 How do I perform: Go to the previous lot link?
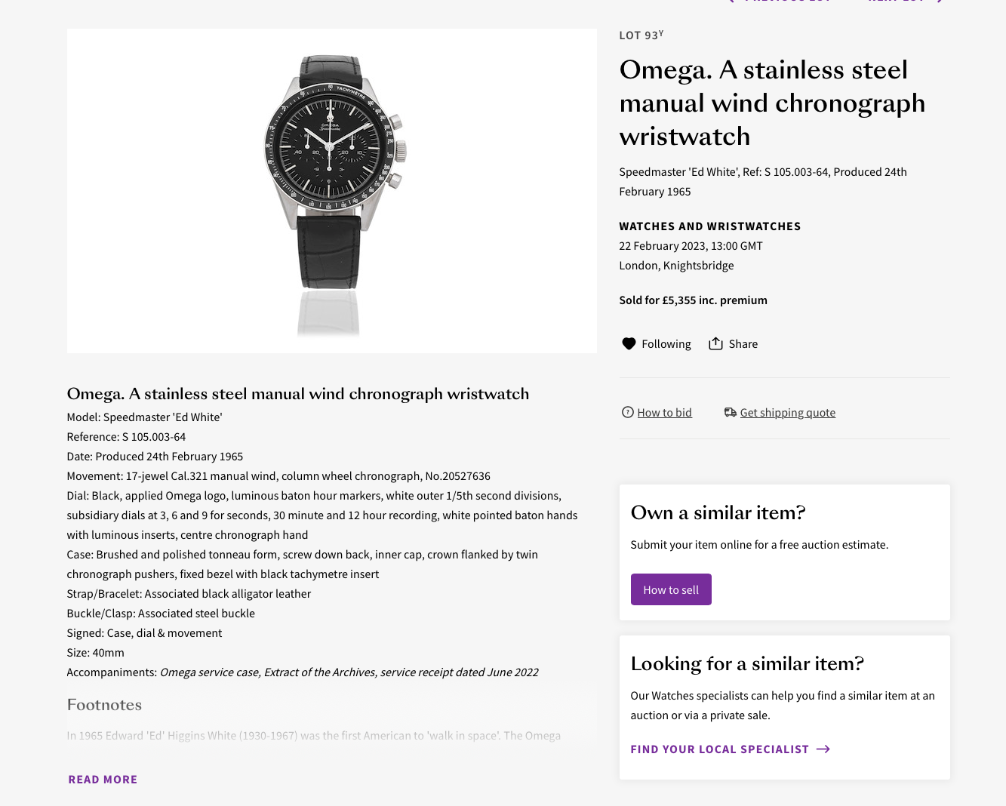click(x=785, y=2)
